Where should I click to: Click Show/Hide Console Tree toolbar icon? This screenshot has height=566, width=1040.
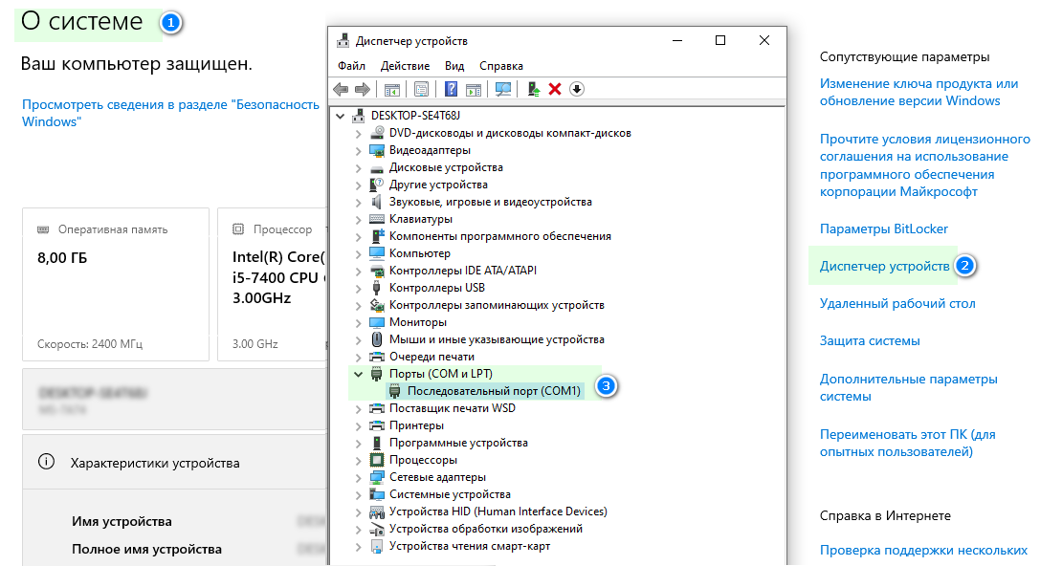pyautogui.click(x=391, y=90)
